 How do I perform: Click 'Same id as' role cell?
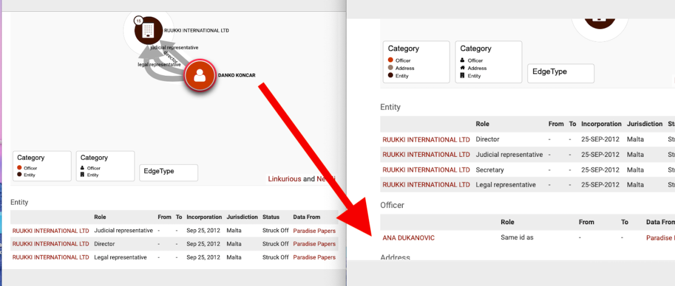pyautogui.click(x=517, y=238)
